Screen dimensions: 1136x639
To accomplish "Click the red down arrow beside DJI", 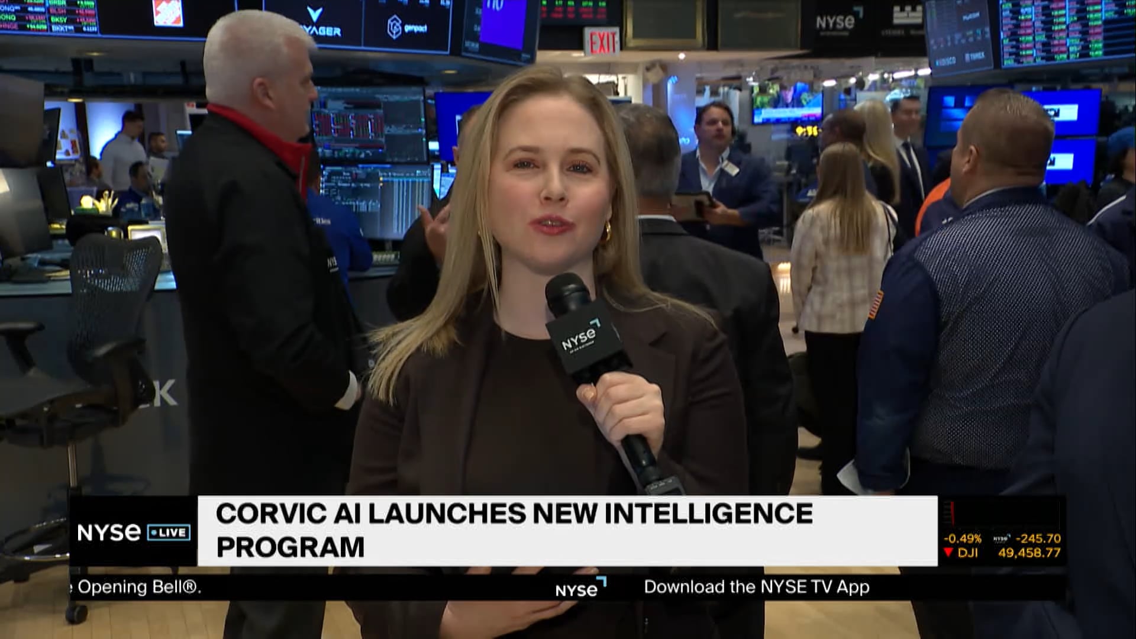I will click(948, 553).
